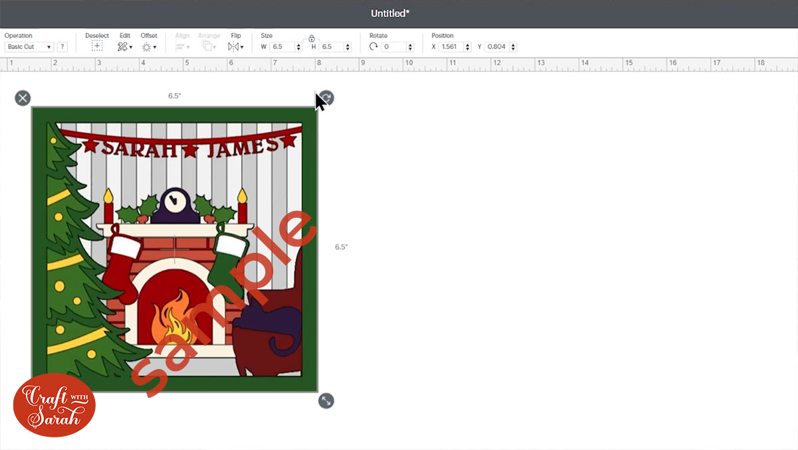Open the Flip options menu
The width and height of the screenshot is (798, 450).
click(x=235, y=46)
